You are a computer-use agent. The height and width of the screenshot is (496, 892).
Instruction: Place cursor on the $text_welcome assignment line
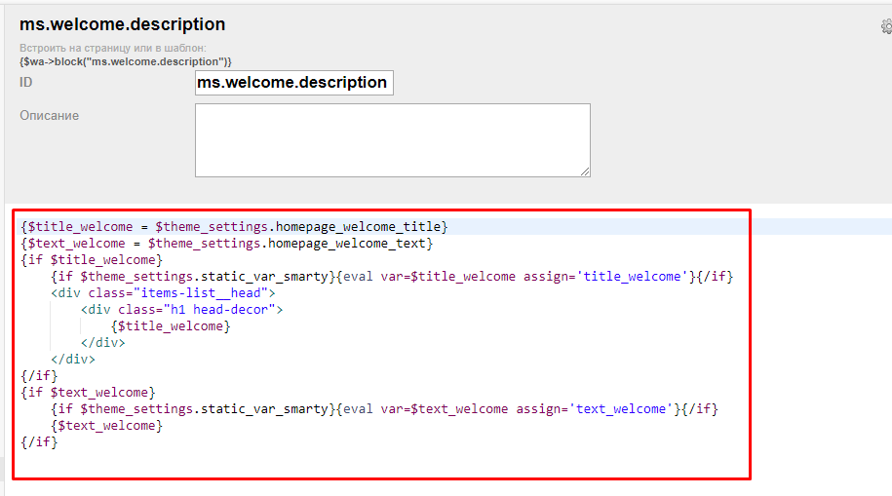tap(226, 244)
